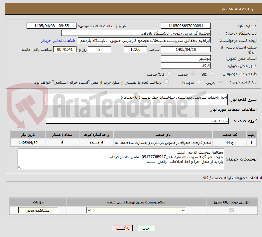262x237 pixels.
Task: Click response deadline date 1405/04/10
Action: coord(186,49)
